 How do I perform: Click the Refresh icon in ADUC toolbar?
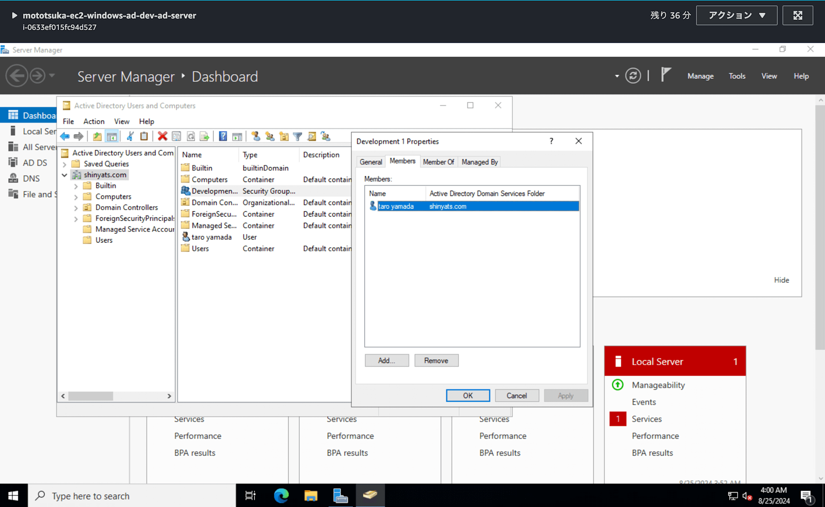click(191, 136)
